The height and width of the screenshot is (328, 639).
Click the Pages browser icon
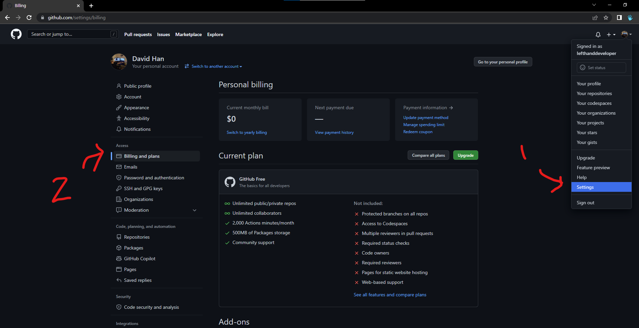119,269
